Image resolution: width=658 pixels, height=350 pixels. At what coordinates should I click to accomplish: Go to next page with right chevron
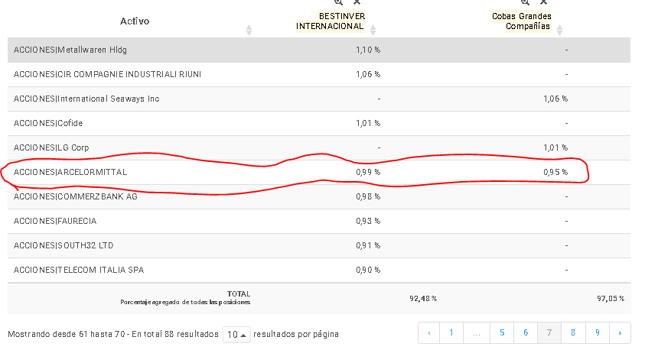(620, 333)
